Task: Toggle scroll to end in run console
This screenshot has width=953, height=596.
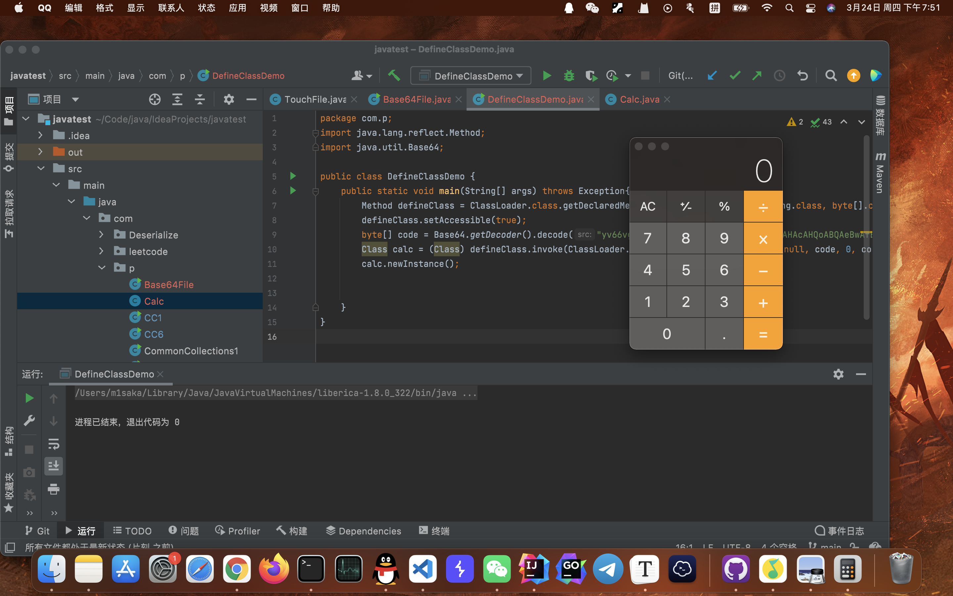Action: tap(54, 466)
